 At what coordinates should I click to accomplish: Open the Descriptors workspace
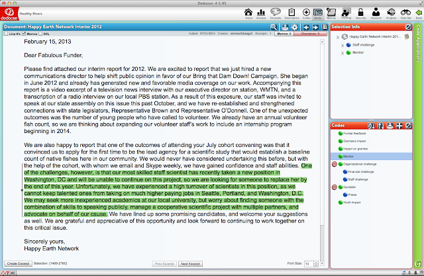(x=291, y=13)
